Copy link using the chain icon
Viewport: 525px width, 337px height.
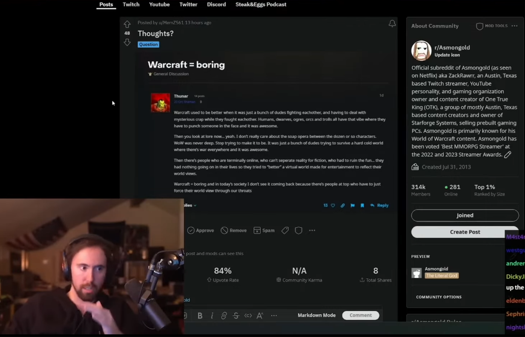pos(343,205)
